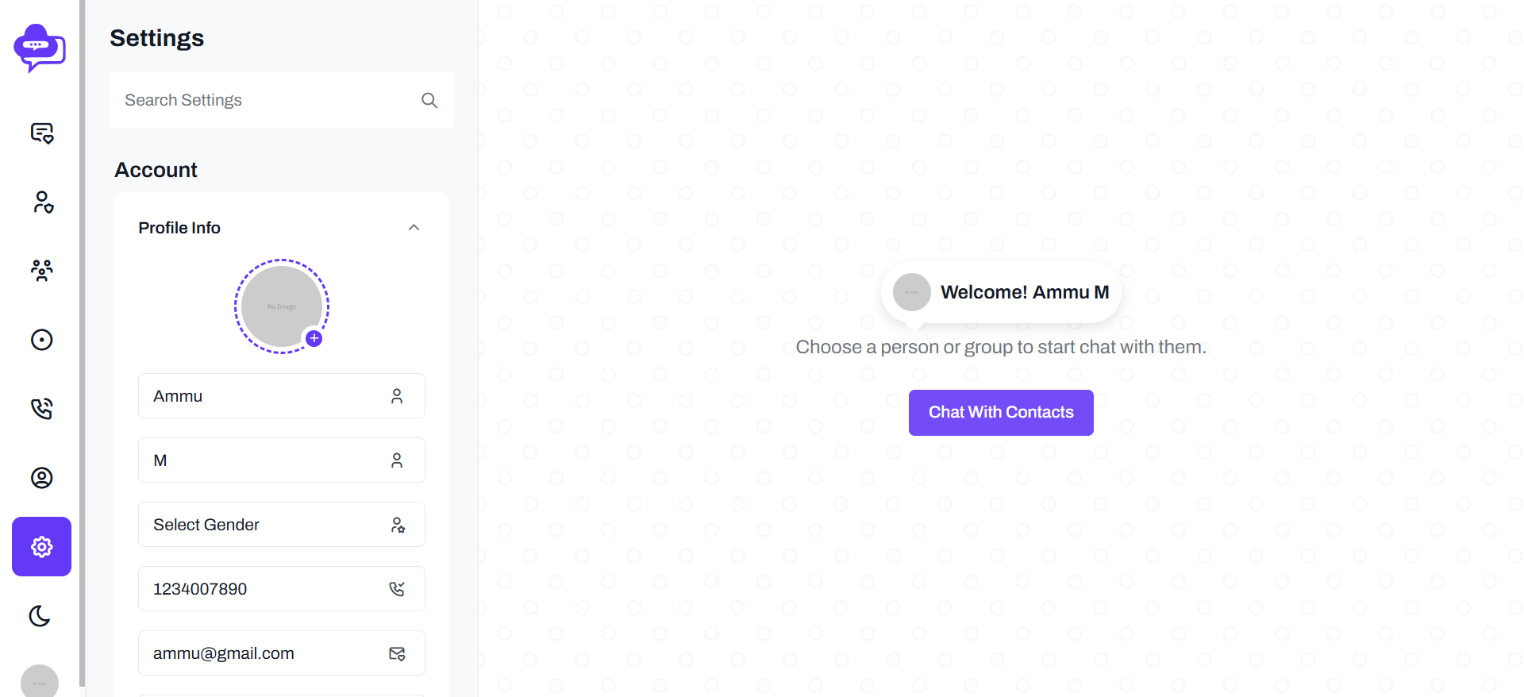Image resolution: width=1524 pixels, height=697 pixels.
Task: Click phone icon in number field
Action: tap(397, 589)
